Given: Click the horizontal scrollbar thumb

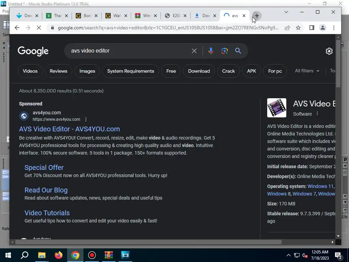Looking at the screenshot, I should (148, 242).
